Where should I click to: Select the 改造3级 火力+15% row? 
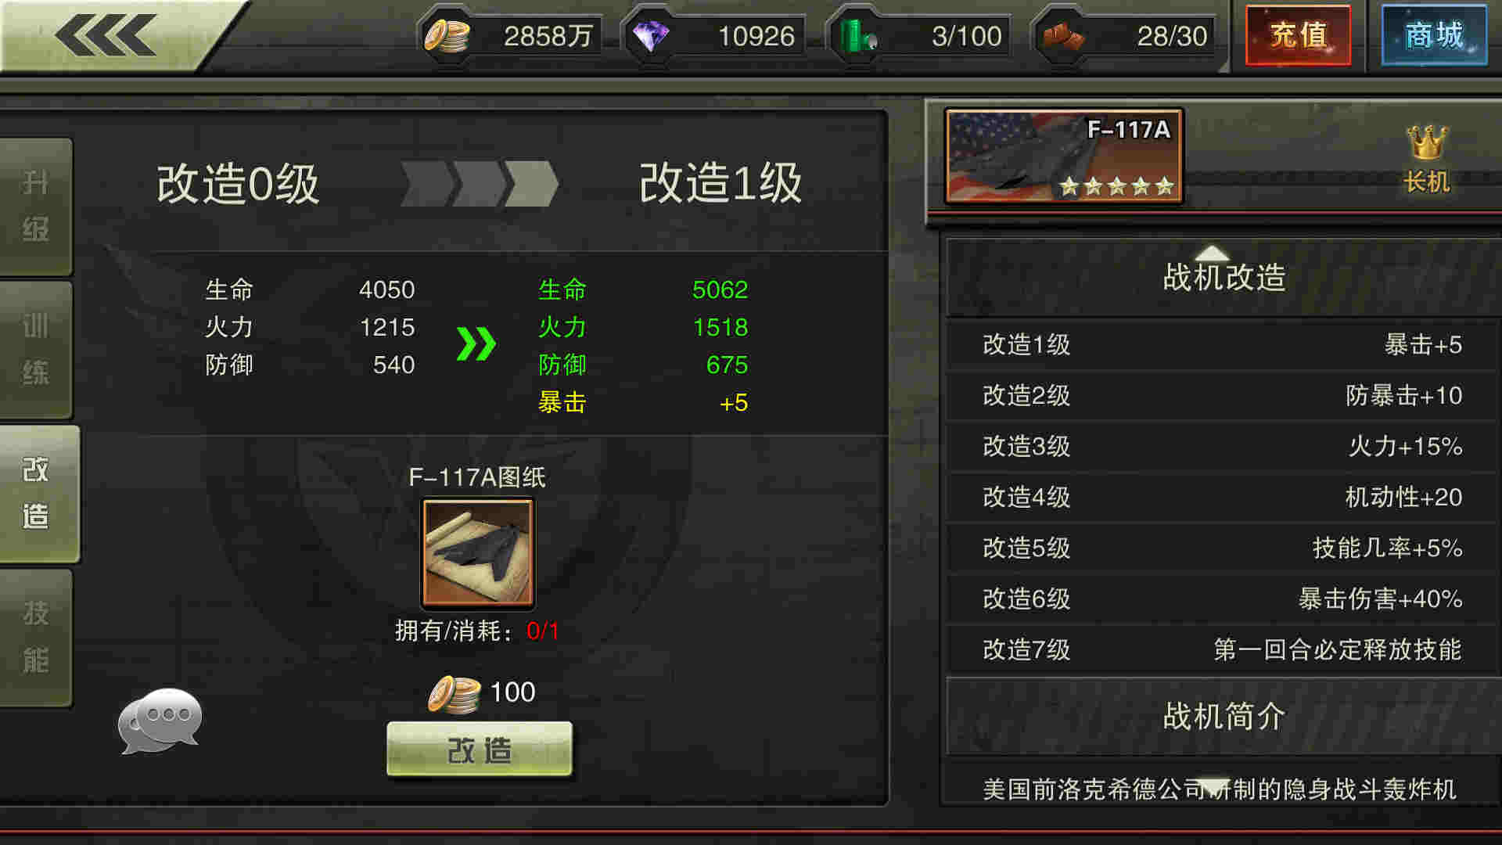(x=1223, y=446)
